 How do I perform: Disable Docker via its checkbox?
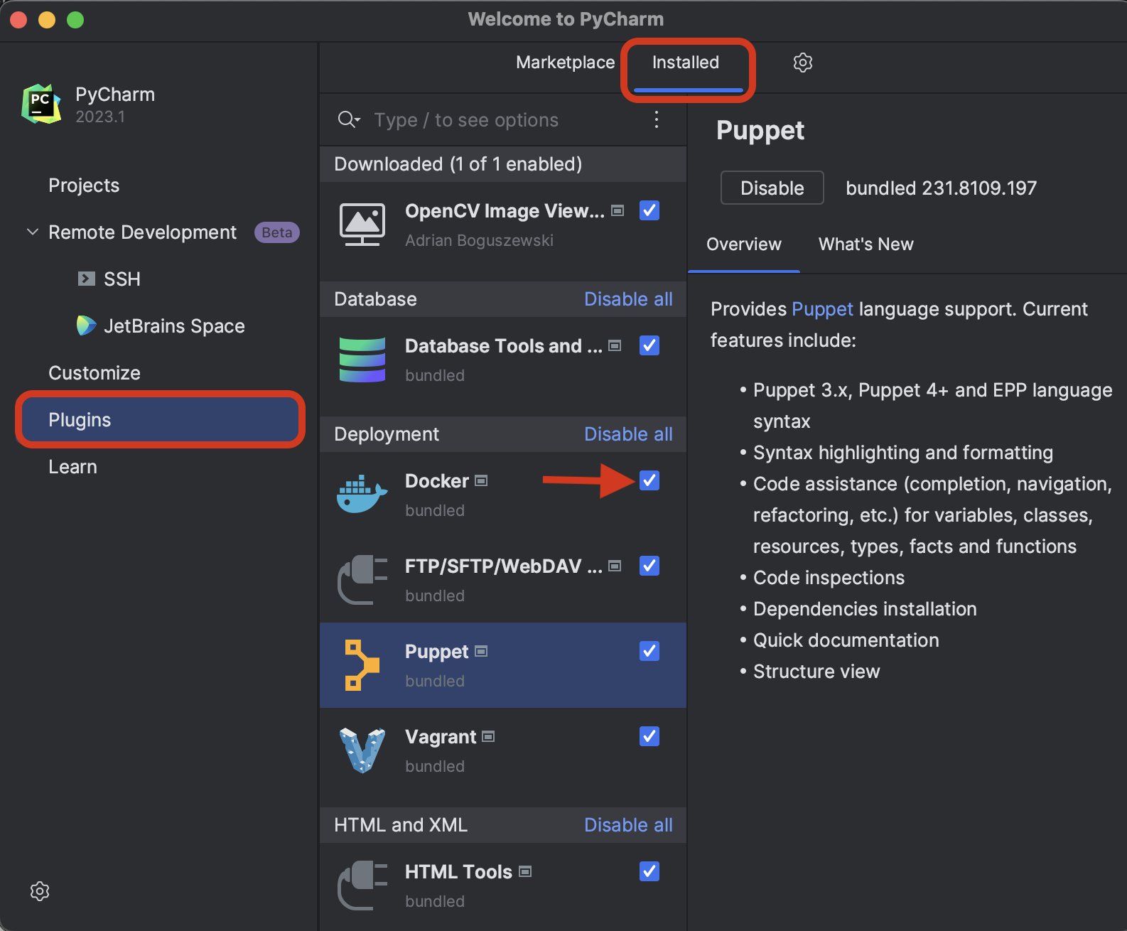point(649,480)
